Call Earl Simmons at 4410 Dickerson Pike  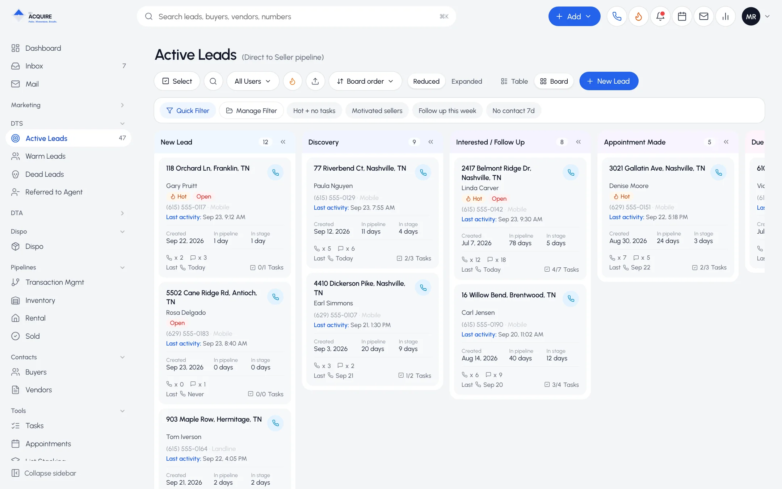[x=423, y=288]
